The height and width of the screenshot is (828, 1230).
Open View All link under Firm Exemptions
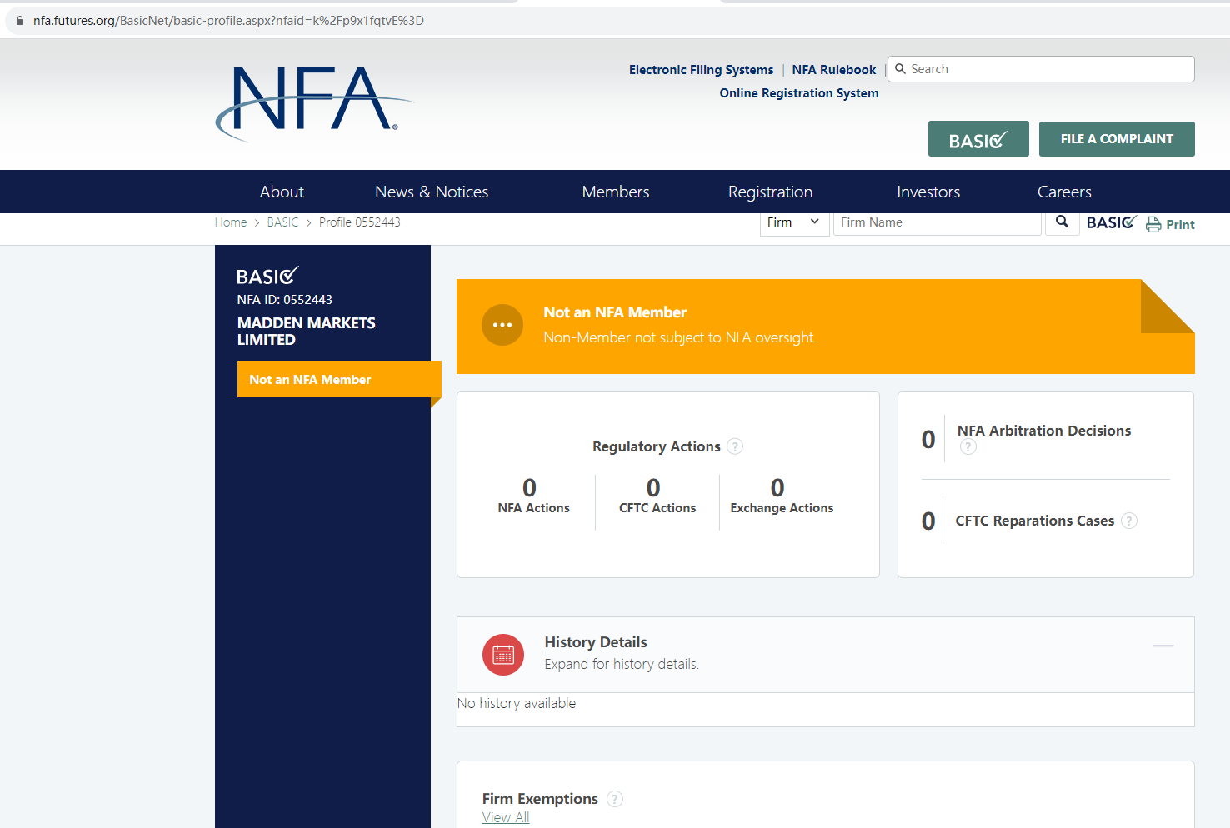506,817
